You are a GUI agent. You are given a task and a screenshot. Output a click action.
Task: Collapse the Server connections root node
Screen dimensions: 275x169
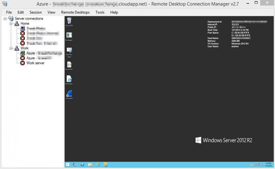(5, 19)
